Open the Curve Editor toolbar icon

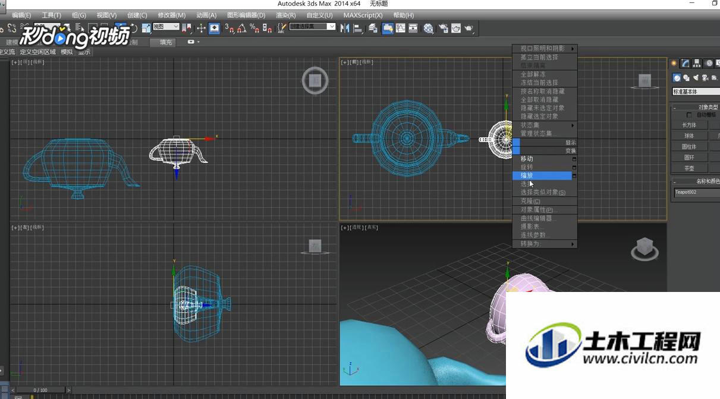(401, 28)
